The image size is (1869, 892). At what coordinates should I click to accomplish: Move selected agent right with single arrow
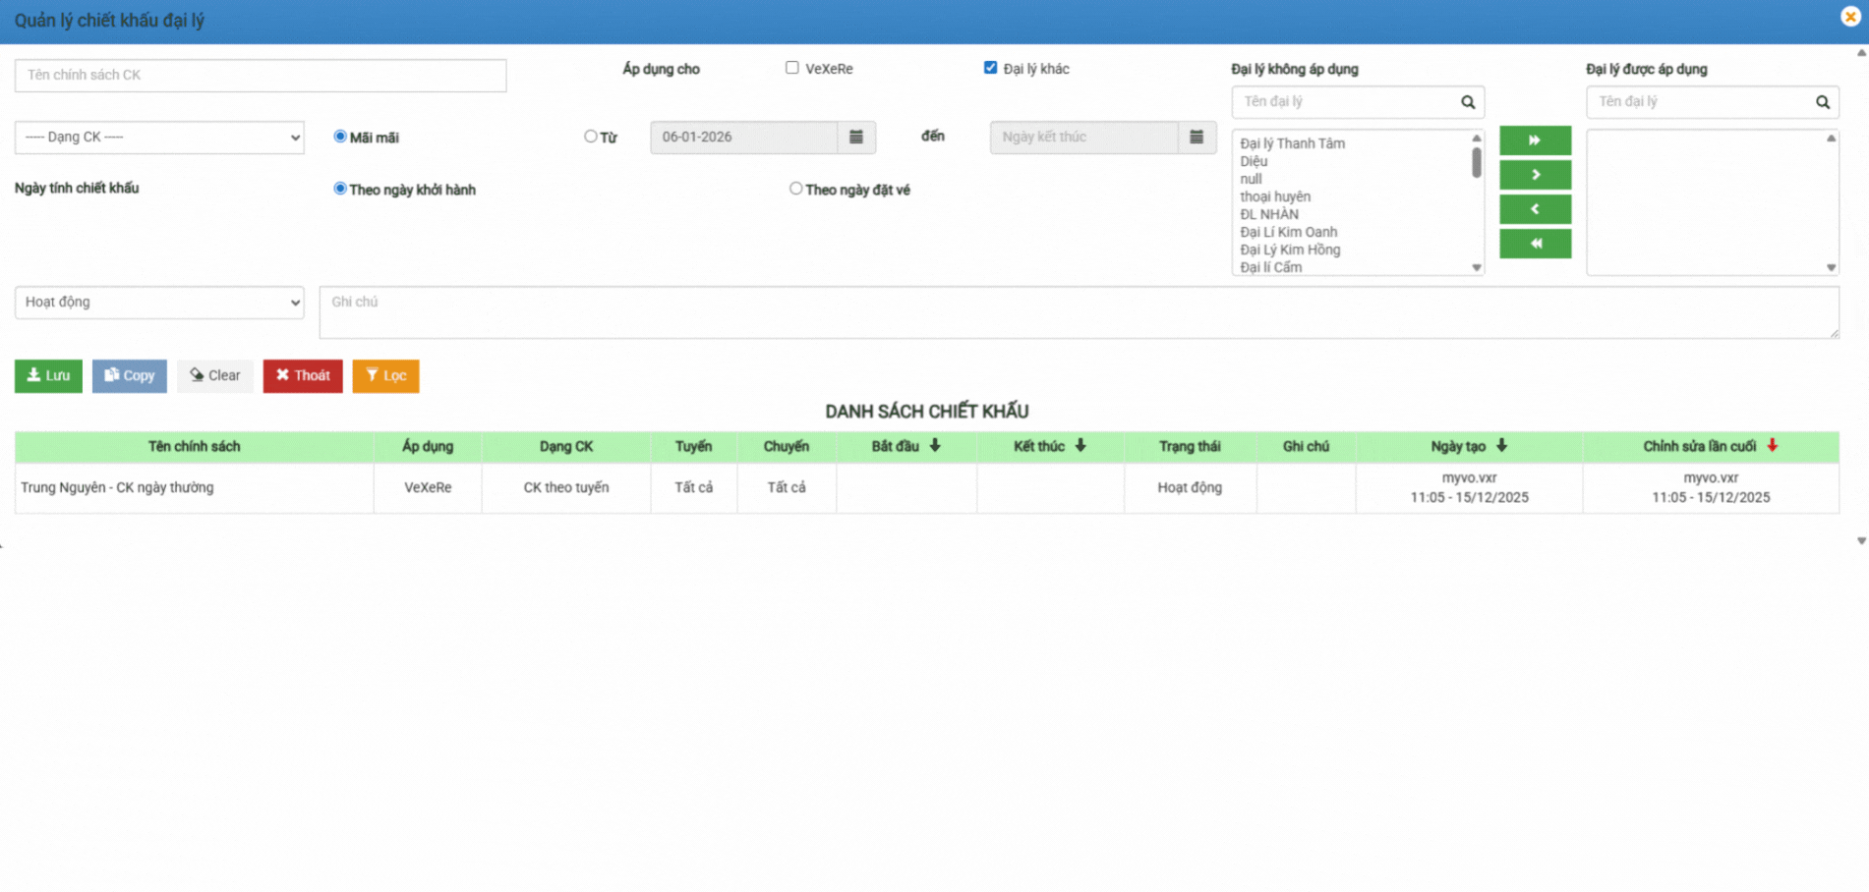pyautogui.click(x=1534, y=175)
